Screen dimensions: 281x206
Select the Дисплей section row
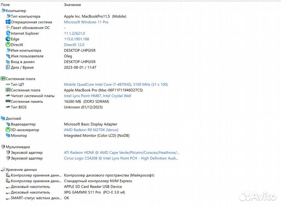point(13,118)
